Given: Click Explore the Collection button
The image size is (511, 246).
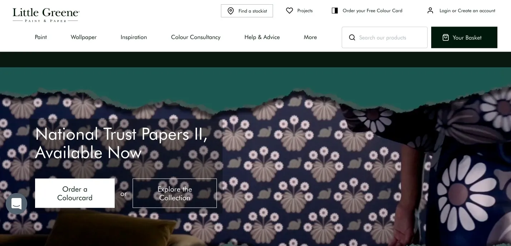Looking at the screenshot, I should tap(175, 193).
